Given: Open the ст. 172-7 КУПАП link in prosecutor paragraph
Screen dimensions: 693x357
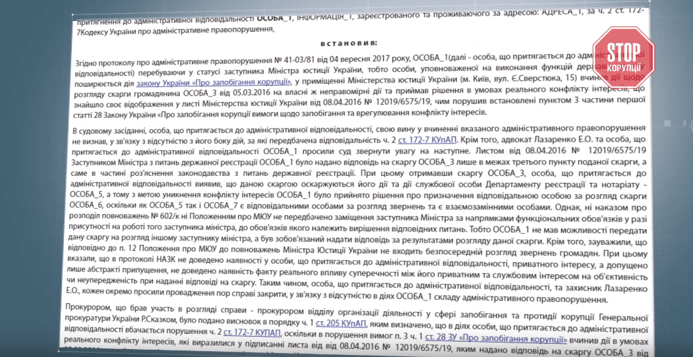Looking at the screenshot, I should coord(253,332).
